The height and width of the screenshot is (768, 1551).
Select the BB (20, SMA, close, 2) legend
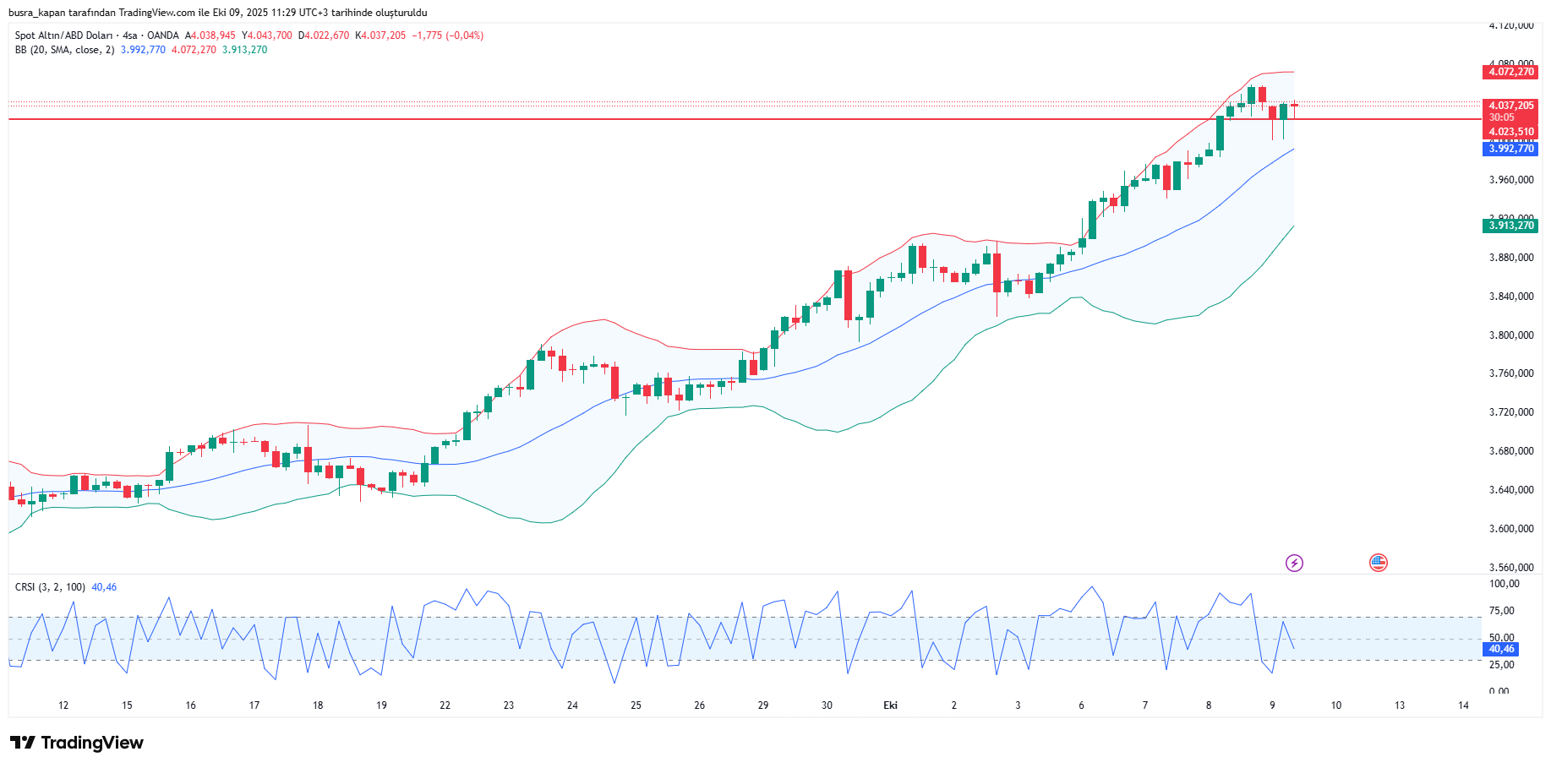point(64,50)
